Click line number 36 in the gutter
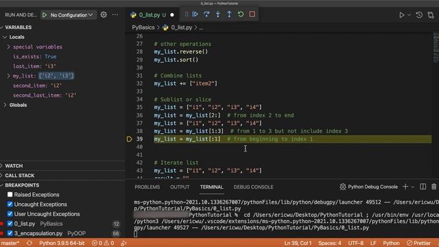The height and width of the screenshot is (247, 439). 139,115
